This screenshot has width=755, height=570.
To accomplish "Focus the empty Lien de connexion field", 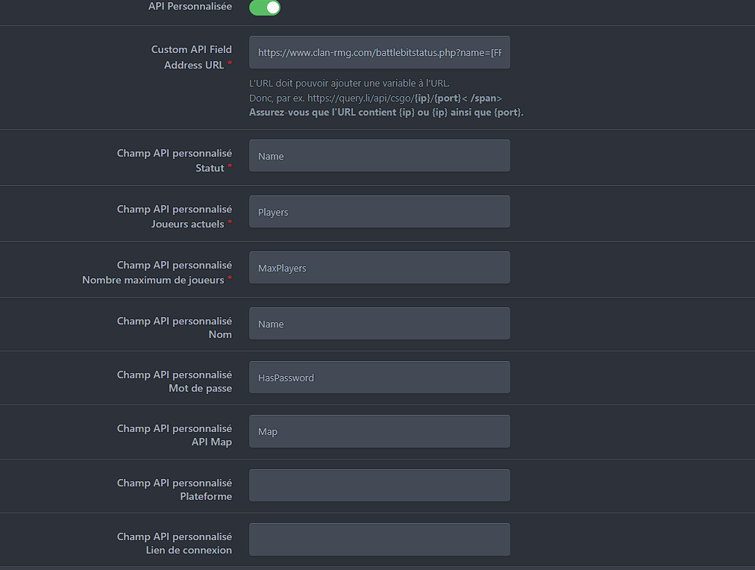I will (379, 539).
